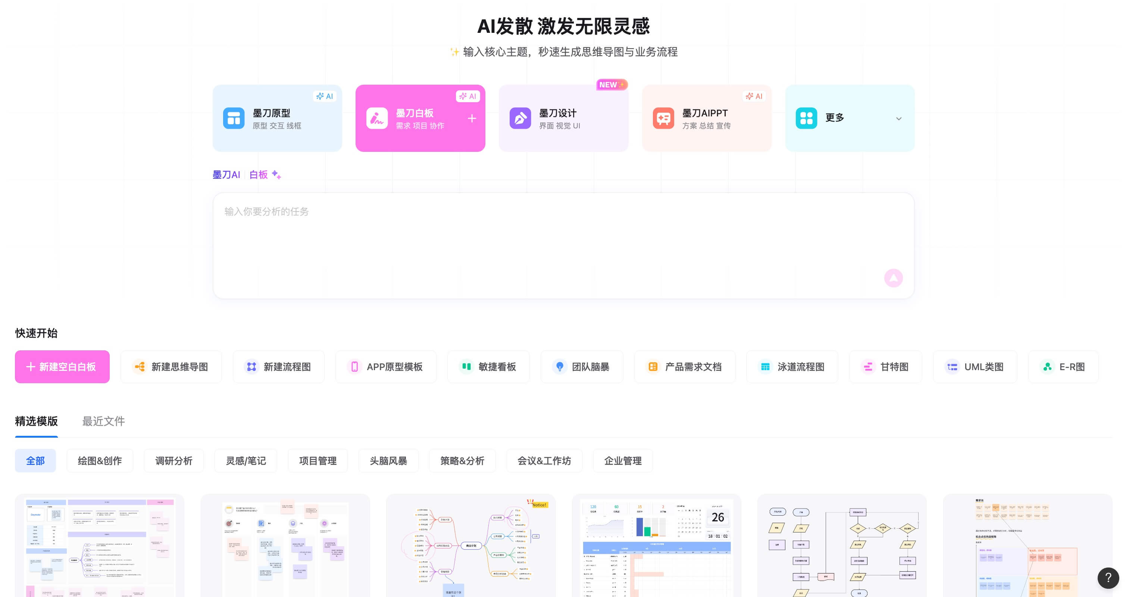Click the 更多 teal grid icon
The image size is (1126, 597).
(x=806, y=118)
